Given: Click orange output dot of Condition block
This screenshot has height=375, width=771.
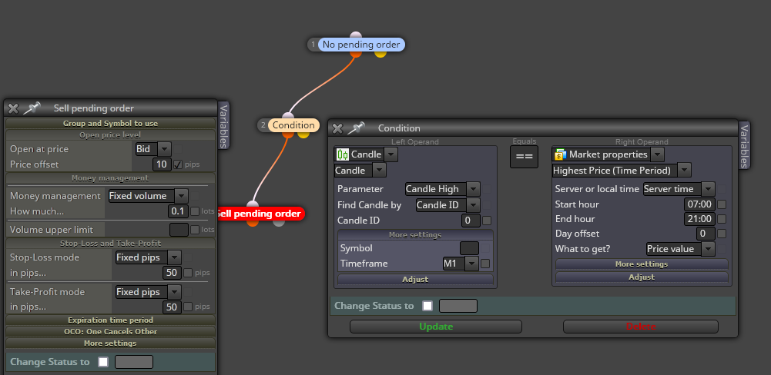Looking at the screenshot, I should point(288,134).
